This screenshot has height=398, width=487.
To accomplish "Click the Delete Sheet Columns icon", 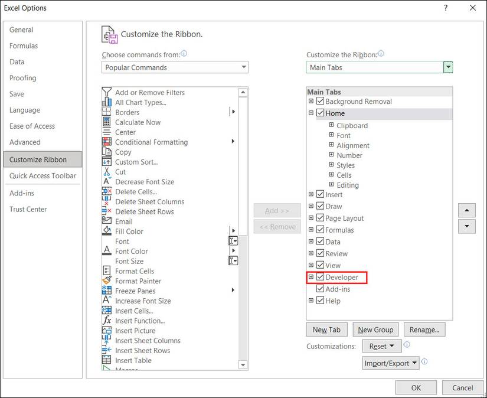I will pos(106,201).
